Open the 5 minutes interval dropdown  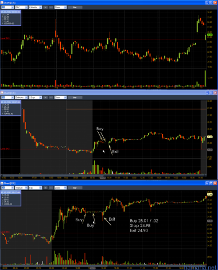point(21,97)
